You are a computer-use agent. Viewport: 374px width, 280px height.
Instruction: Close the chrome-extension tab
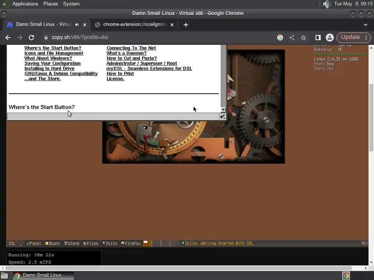172,24
